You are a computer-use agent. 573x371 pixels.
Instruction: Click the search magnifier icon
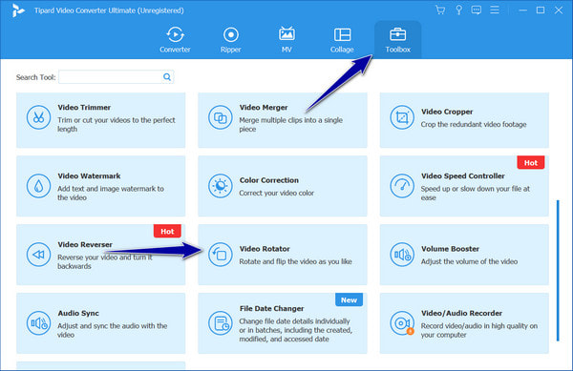pos(167,77)
